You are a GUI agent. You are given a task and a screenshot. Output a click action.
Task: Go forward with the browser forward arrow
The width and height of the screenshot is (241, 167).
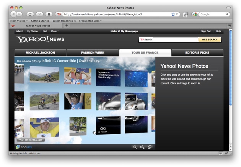20,14
